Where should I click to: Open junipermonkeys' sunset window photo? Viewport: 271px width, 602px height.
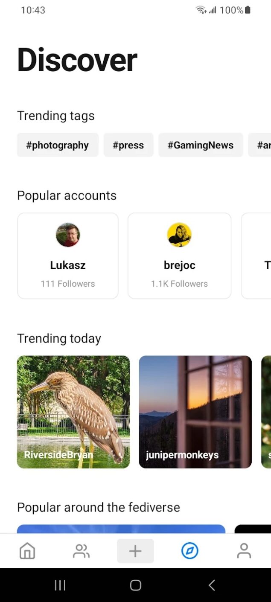[x=195, y=412]
